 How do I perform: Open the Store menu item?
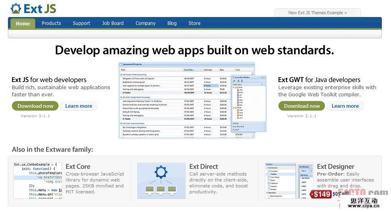click(x=195, y=23)
